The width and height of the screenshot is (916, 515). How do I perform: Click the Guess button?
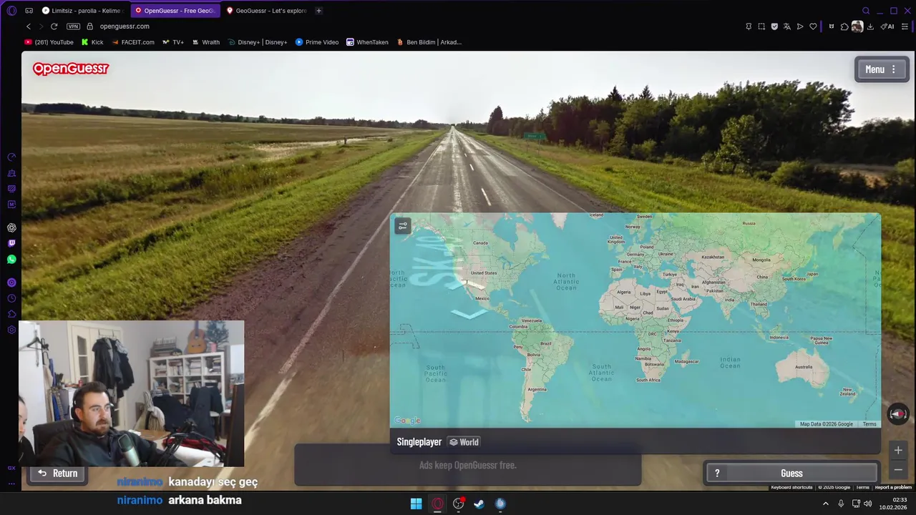(791, 473)
